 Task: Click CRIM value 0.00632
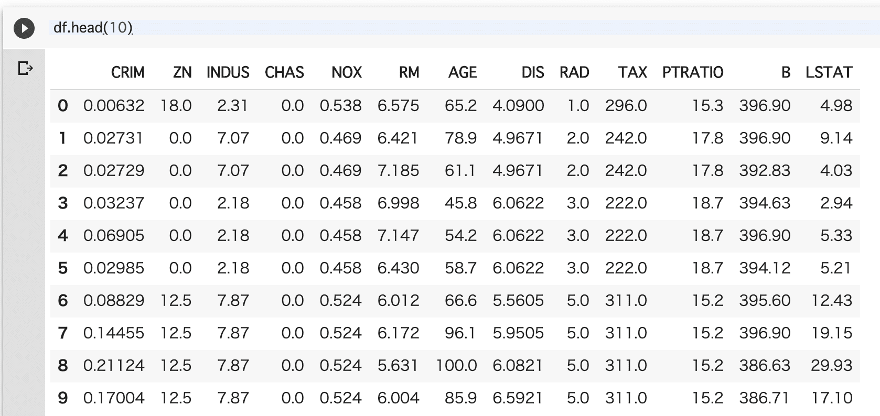[x=114, y=106]
